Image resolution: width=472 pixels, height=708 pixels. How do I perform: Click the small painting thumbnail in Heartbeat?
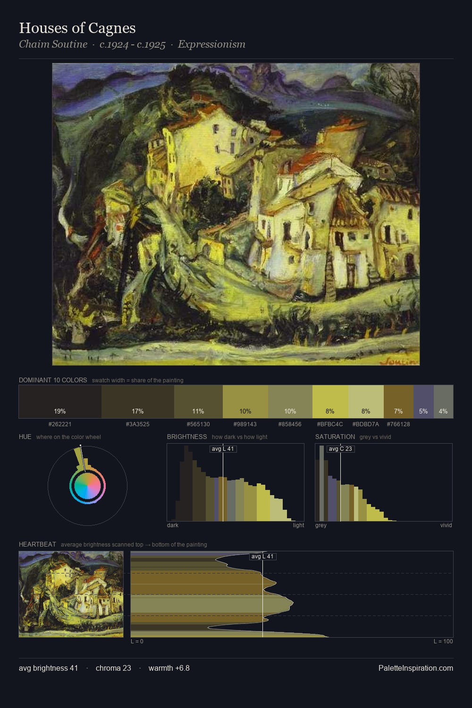pos(71,594)
